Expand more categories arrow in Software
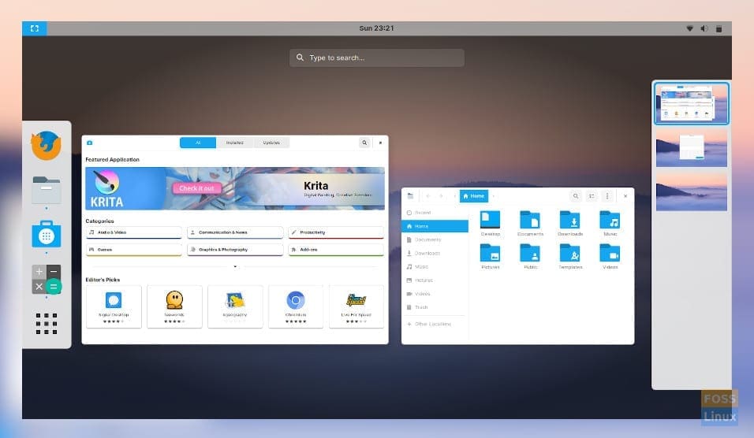 point(235,266)
